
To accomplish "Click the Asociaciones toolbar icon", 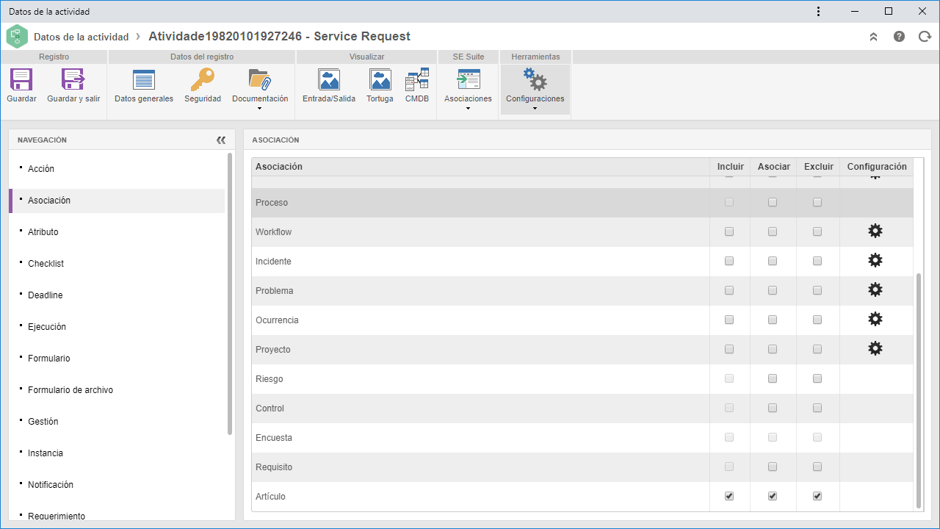I will (468, 79).
